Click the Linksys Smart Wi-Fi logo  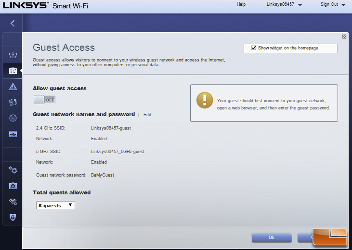pyautogui.click(x=45, y=5)
